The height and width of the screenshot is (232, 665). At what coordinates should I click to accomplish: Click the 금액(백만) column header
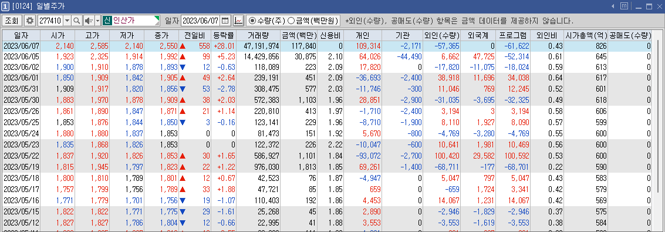tap(299, 36)
